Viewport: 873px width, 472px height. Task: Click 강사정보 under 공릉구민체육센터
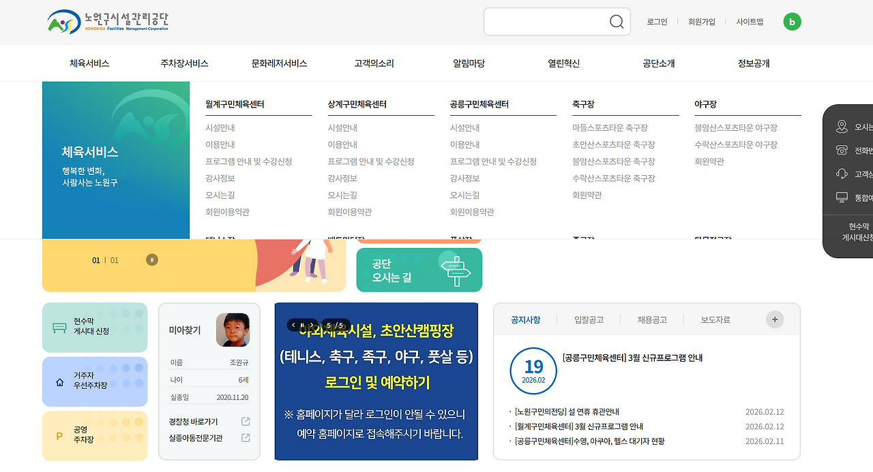(x=464, y=178)
